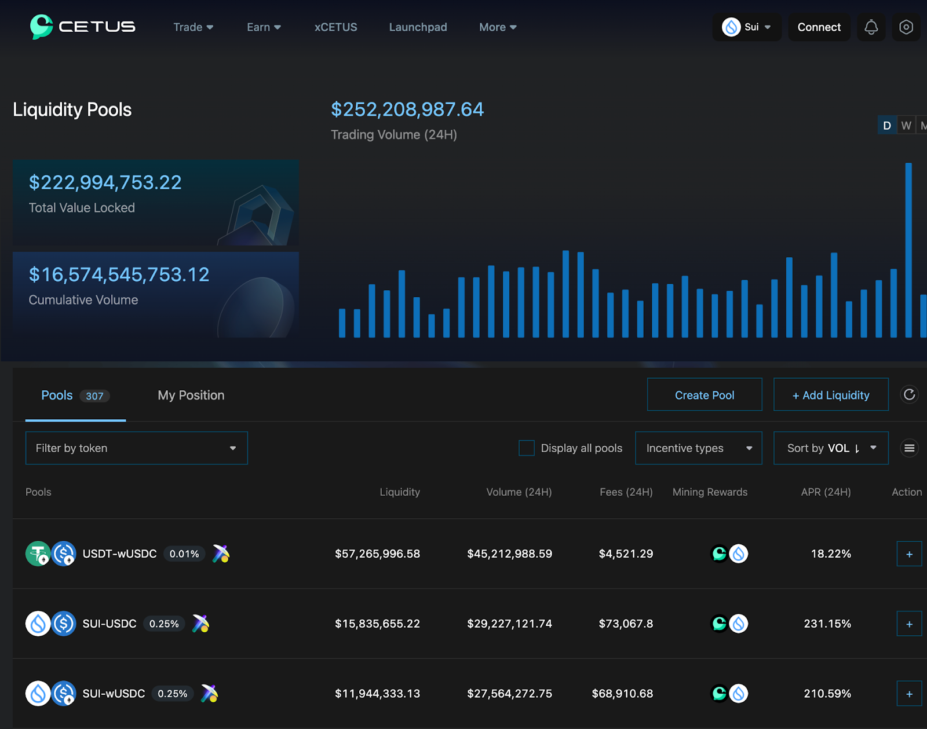Open the Incentive types dropdown
Screen dimensions: 927x729
click(x=699, y=448)
